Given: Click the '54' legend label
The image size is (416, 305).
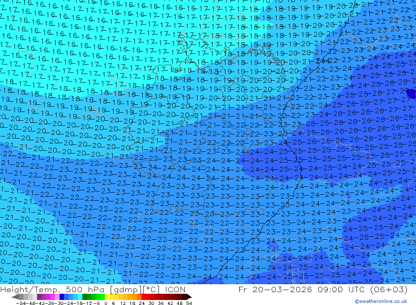Looking at the screenshot, I should pyautogui.click(x=189, y=303).
